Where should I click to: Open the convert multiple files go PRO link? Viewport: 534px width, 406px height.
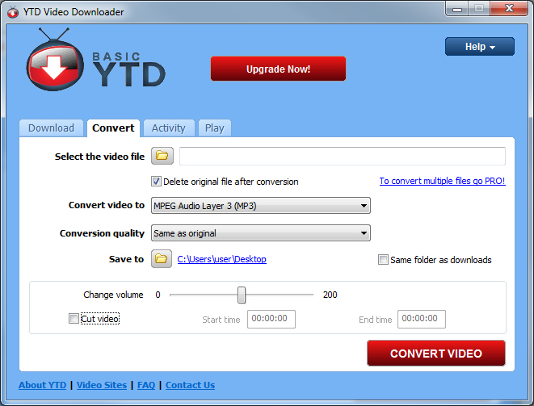[x=442, y=181]
